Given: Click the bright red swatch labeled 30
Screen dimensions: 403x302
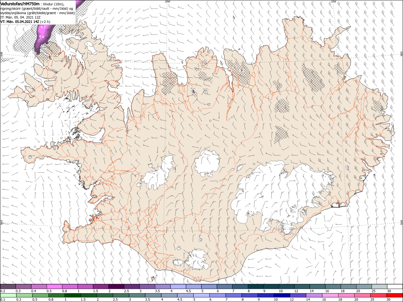Looking at the screenshot, I should pyautogui.click(x=395, y=295).
